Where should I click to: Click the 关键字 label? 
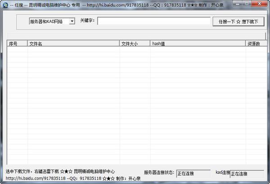(87, 21)
